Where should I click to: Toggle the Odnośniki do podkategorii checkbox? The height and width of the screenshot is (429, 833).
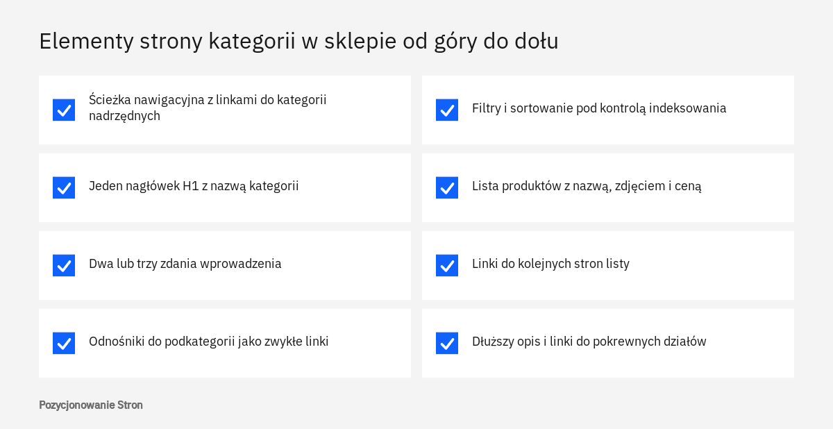64,343
